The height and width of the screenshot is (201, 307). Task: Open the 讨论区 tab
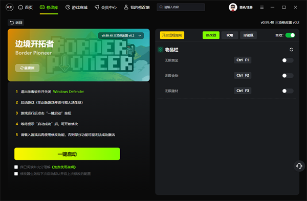coord(248,35)
